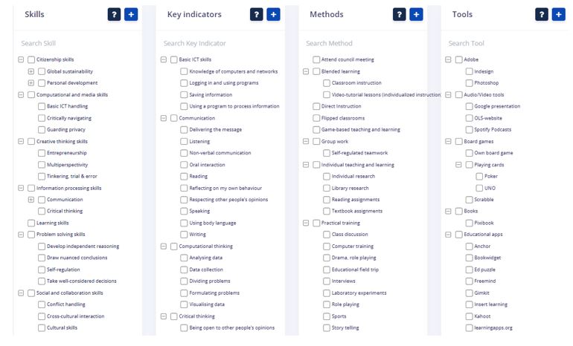The width and height of the screenshot is (573, 346).
Task: Collapse the Practical training methods group
Action: (306, 223)
